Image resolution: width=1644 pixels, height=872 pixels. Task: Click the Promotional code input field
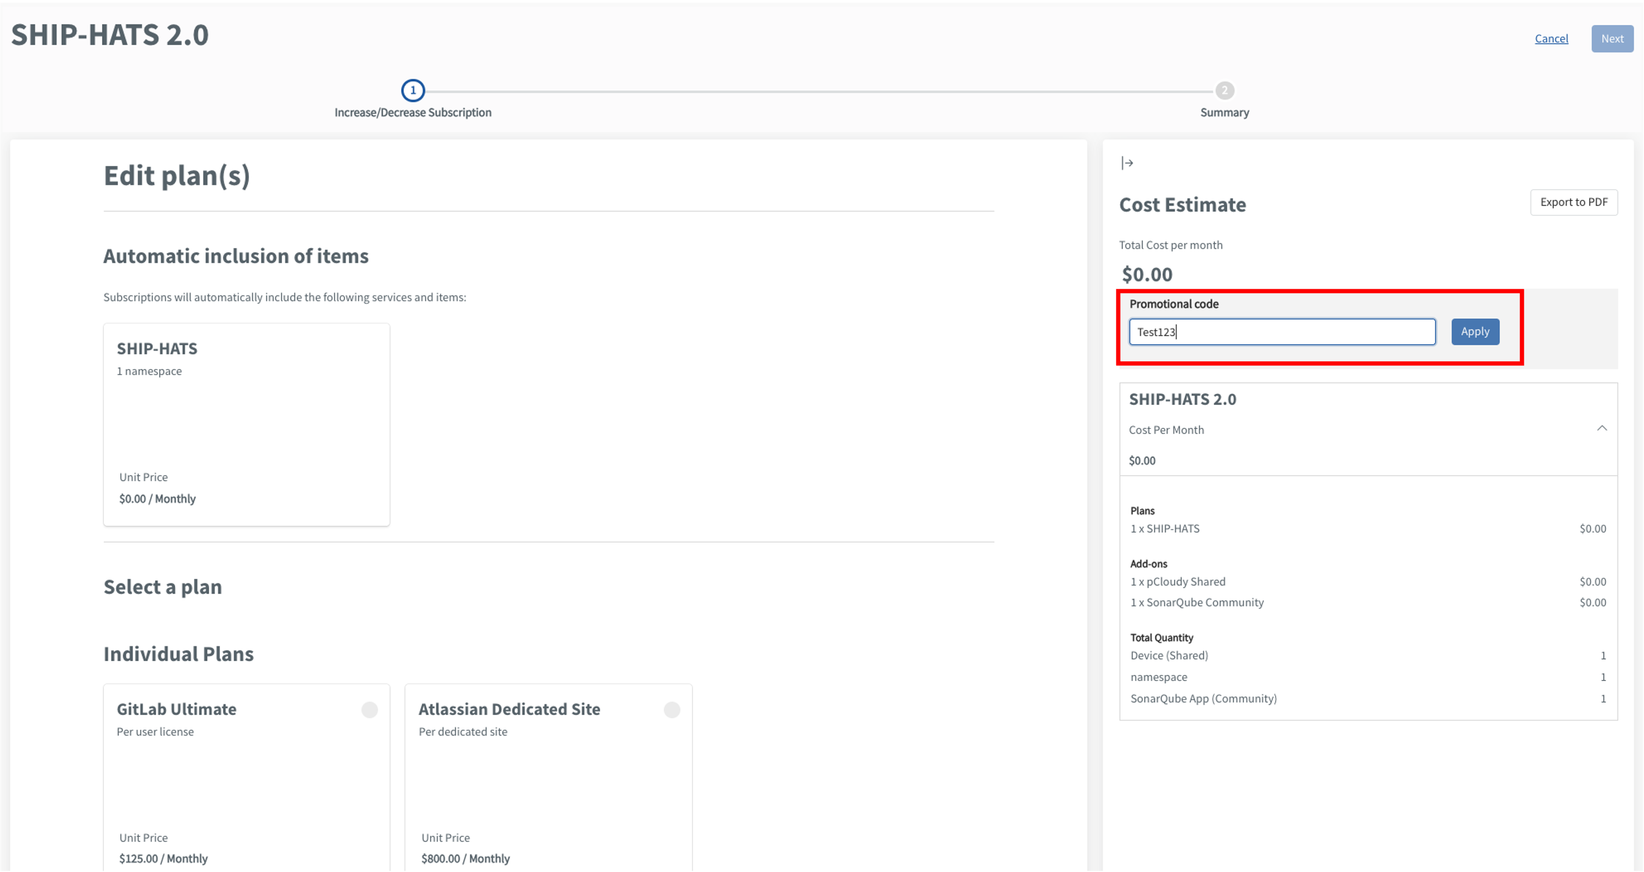tap(1282, 332)
